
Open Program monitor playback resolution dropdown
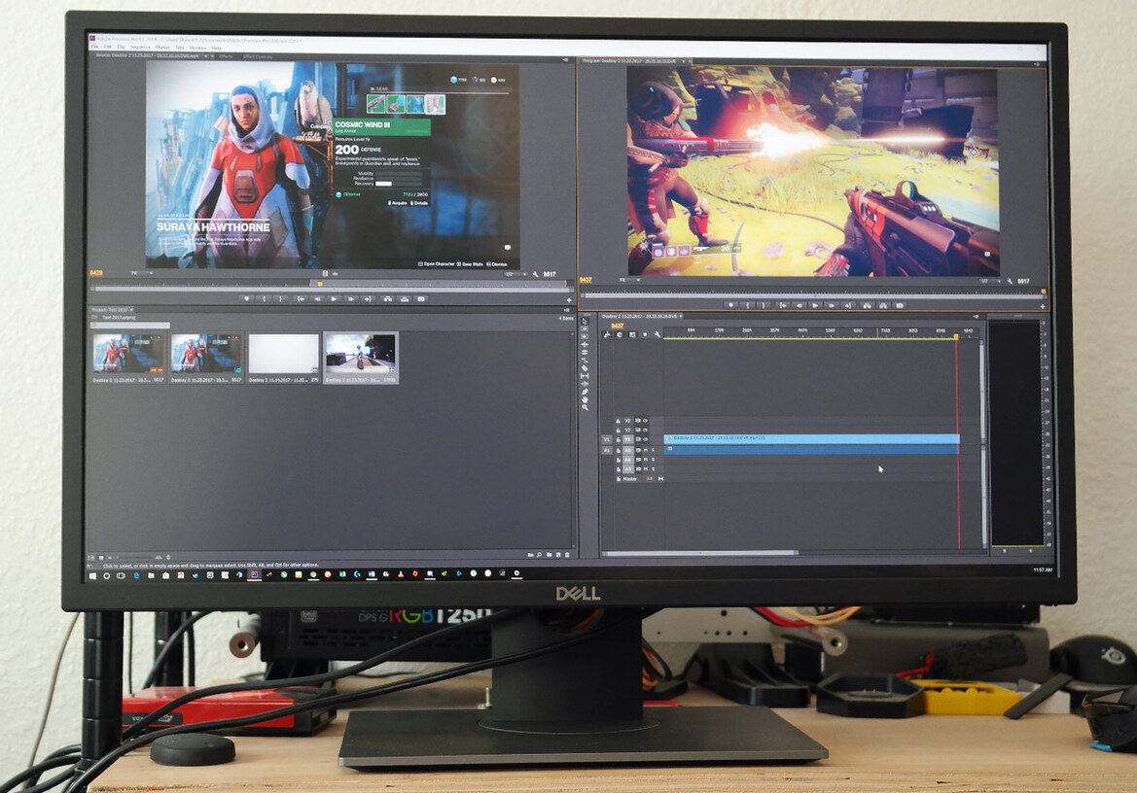point(990,281)
